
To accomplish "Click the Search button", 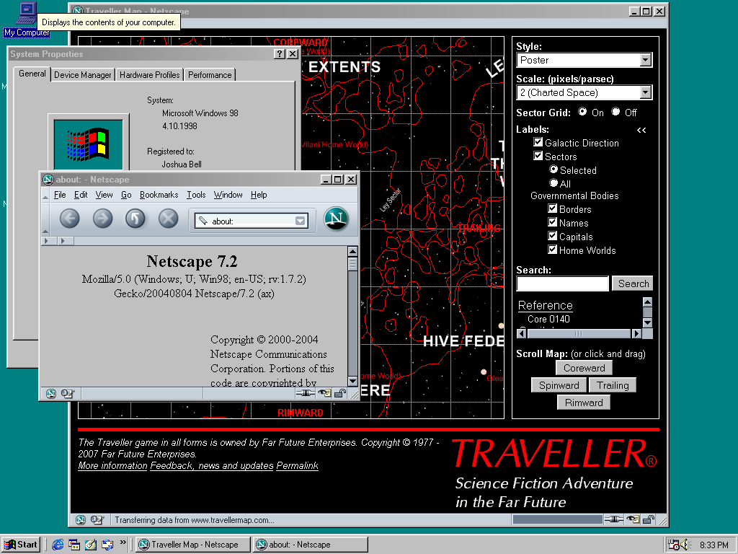I will click(633, 283).
